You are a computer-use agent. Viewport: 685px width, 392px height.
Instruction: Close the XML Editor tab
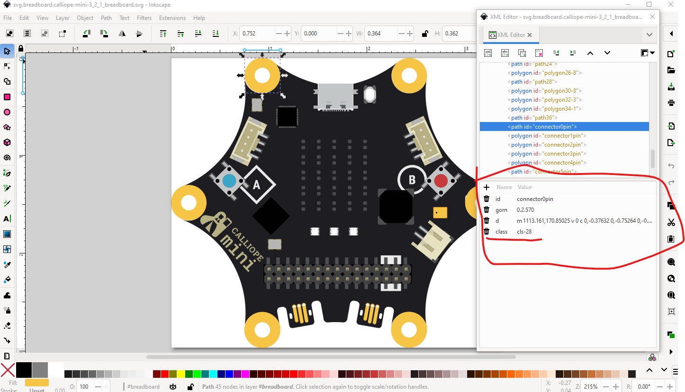[x=530, y=35]
